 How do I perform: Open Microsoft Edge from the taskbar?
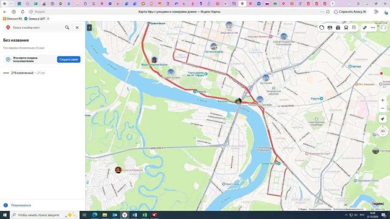coord(95,215)
